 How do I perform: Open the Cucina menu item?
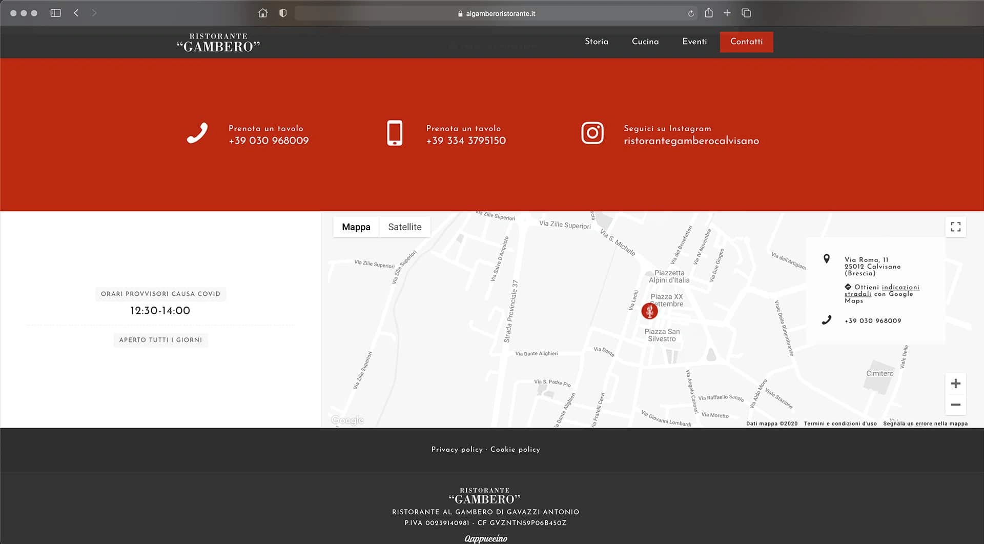point(645,42)
